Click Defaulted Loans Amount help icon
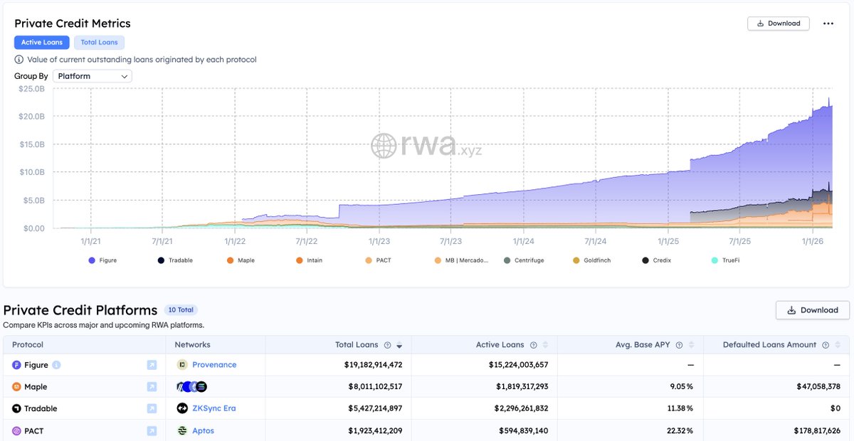 click(x=826, y=345)
